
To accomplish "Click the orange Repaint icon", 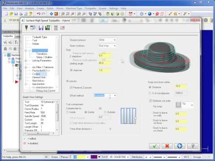I will (x=56, y=14).
